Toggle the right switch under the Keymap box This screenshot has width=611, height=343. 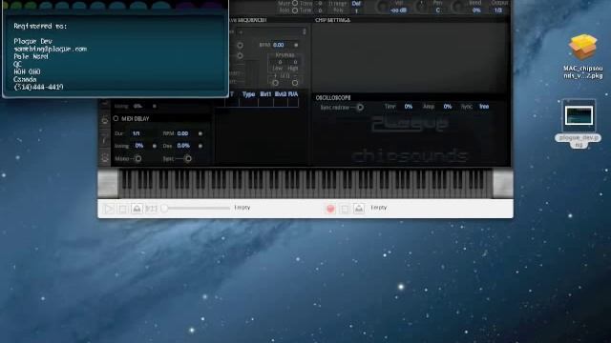point(295,83)
